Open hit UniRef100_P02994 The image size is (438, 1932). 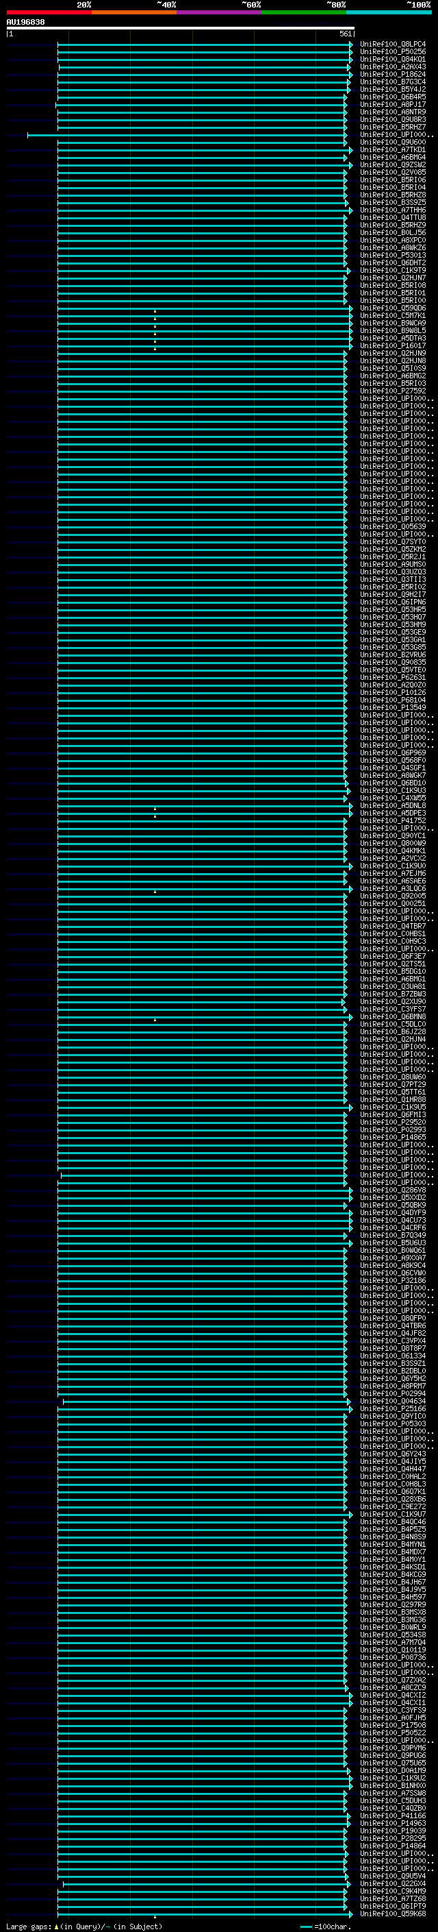393,1393
